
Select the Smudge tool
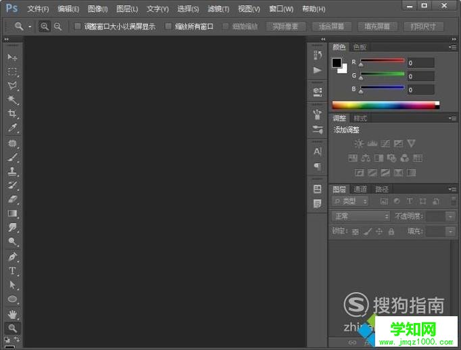tap(12, 227)
